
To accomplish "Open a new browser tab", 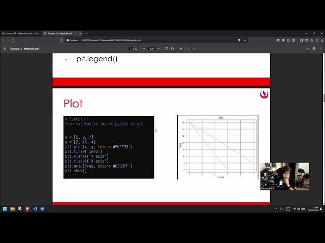I will click(x=86, y=33).
